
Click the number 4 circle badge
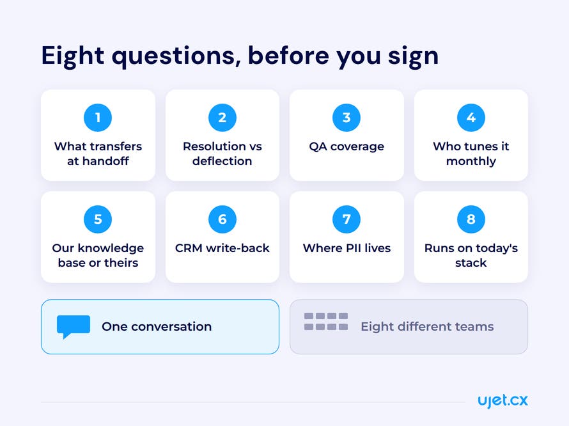(x=471, y=118)
